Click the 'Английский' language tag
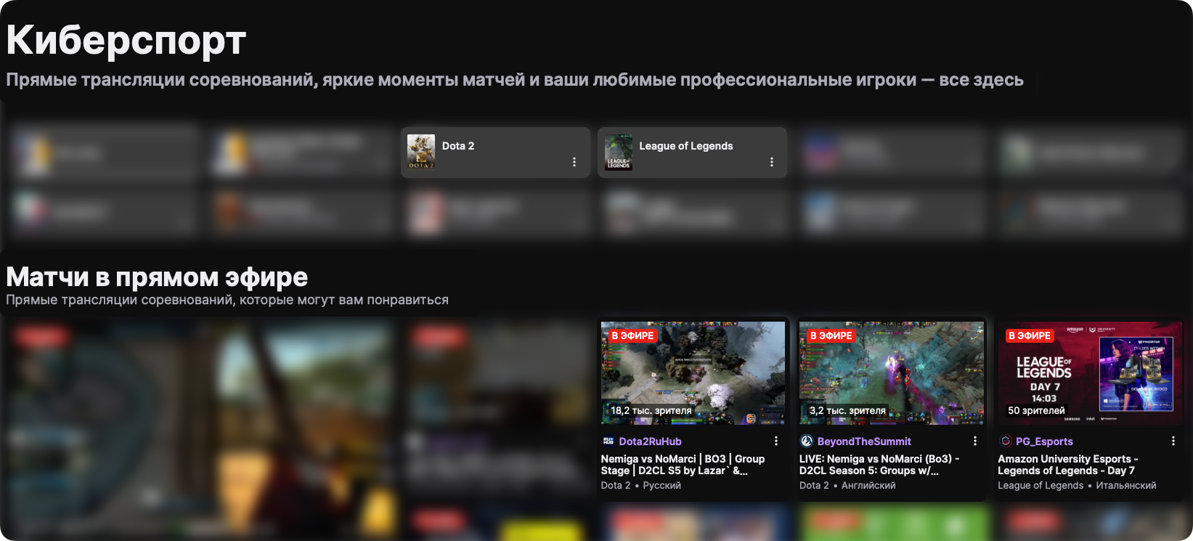Viewport: 1193px width, 541px height. 868,485
